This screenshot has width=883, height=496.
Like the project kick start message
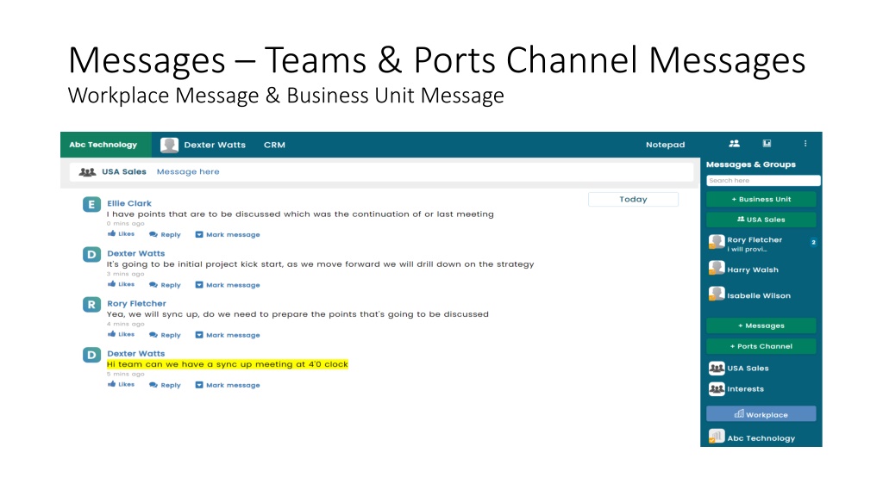[121, 284]
